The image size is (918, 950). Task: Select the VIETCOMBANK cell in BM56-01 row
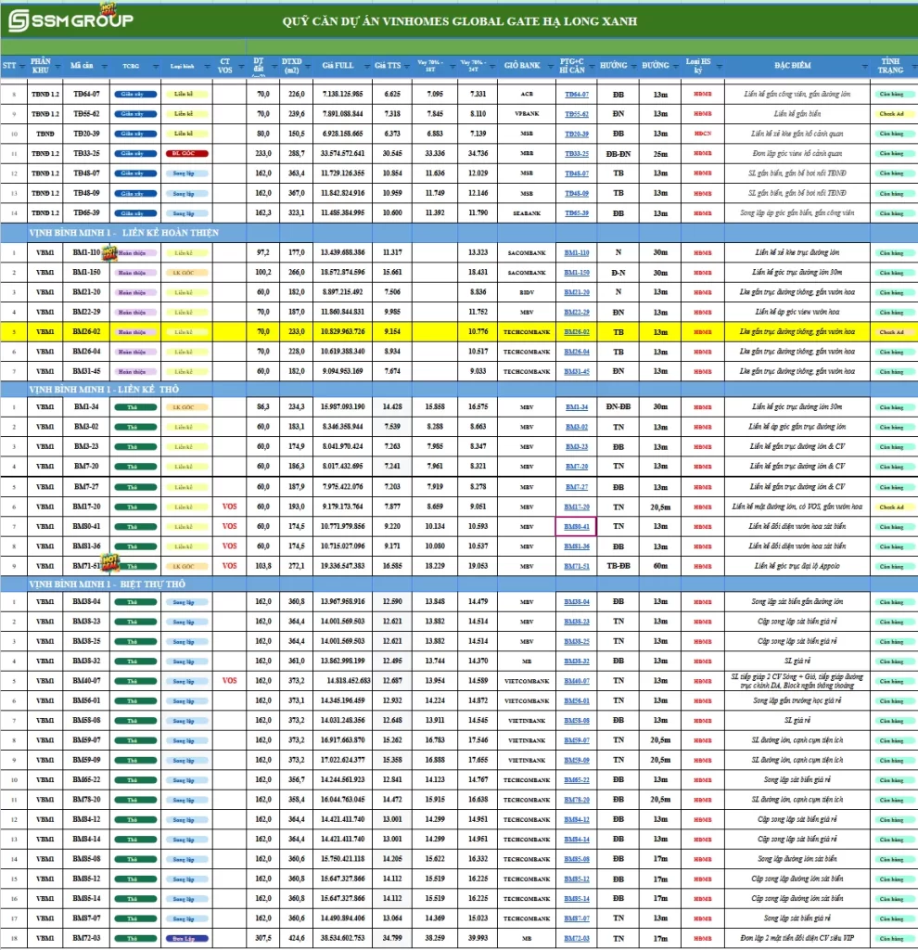[526, 700]
